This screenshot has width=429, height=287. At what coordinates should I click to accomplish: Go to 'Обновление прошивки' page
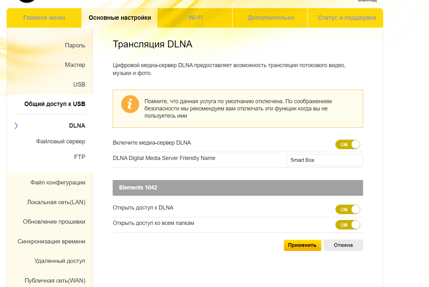click(54, 222)
